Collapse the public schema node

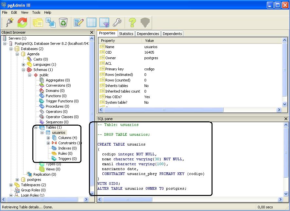(30, 75)
